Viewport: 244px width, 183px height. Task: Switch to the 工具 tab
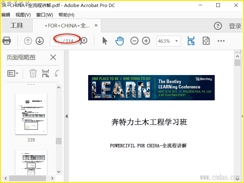(x=17, y=25)
